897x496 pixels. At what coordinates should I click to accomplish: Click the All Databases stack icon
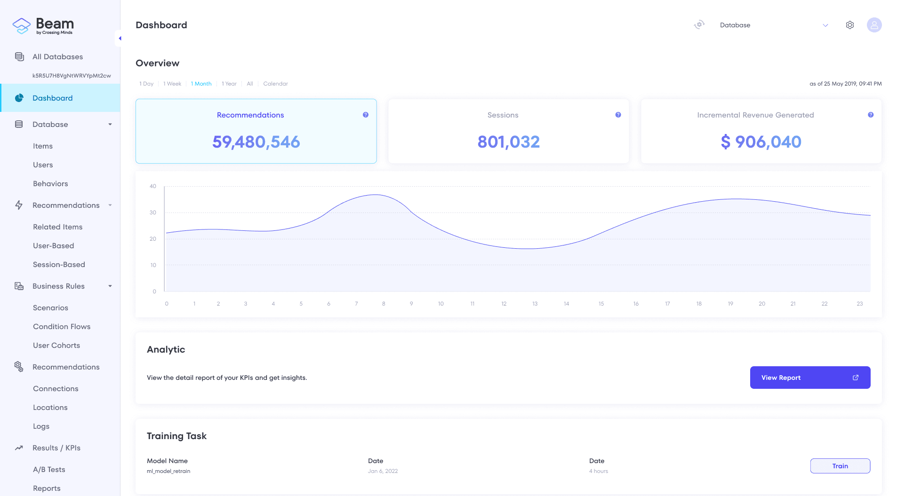click(19, 57)
